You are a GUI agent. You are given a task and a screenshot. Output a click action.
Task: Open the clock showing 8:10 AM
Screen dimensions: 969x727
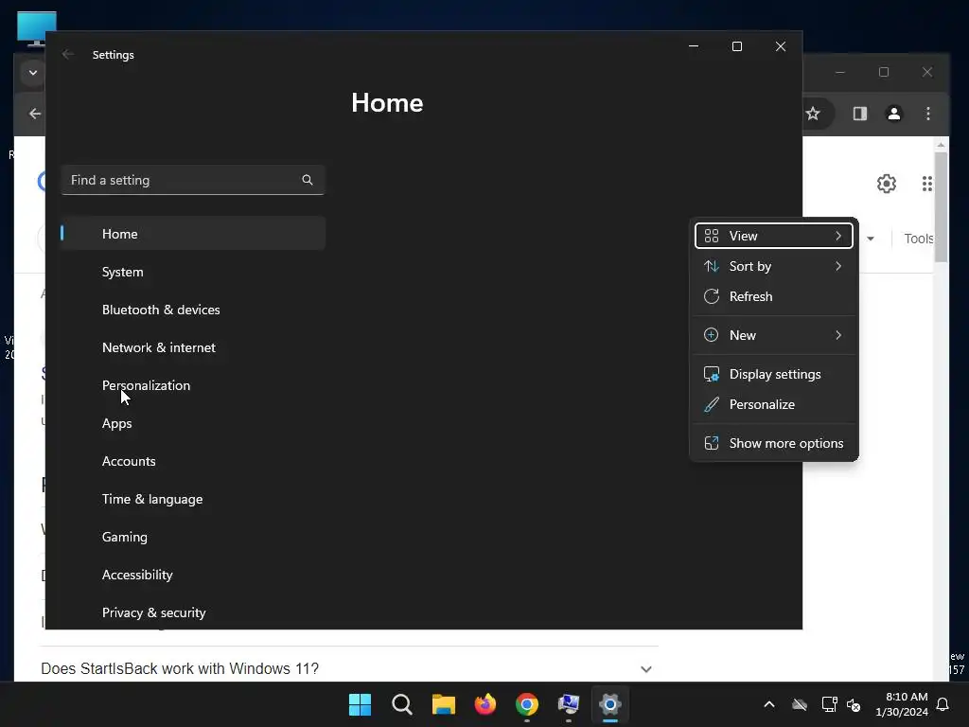click(902, 704)
